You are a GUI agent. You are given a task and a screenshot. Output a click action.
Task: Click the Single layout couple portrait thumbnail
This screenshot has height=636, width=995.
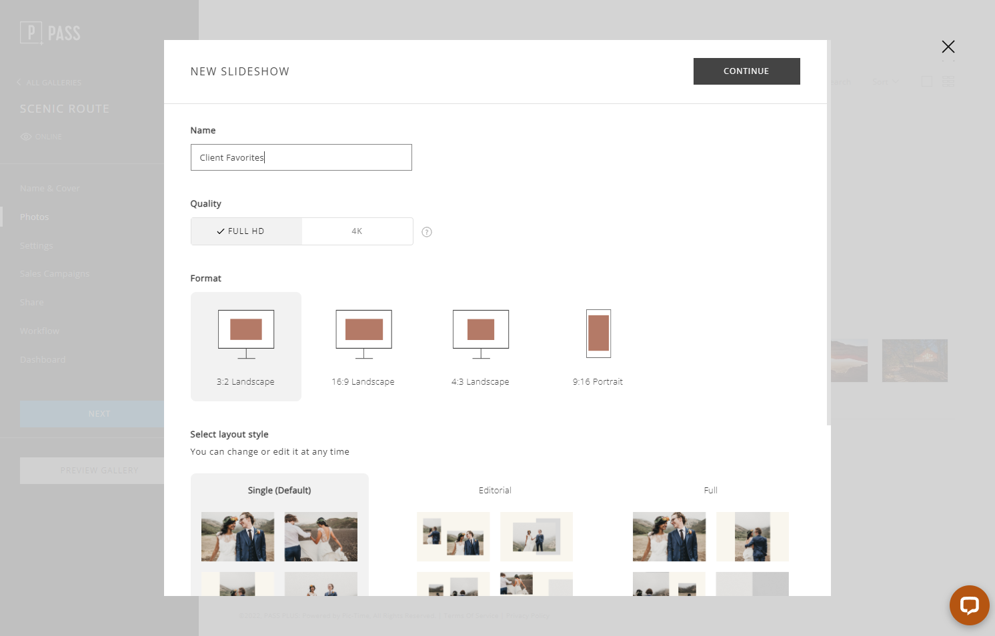tap(237, 537)
